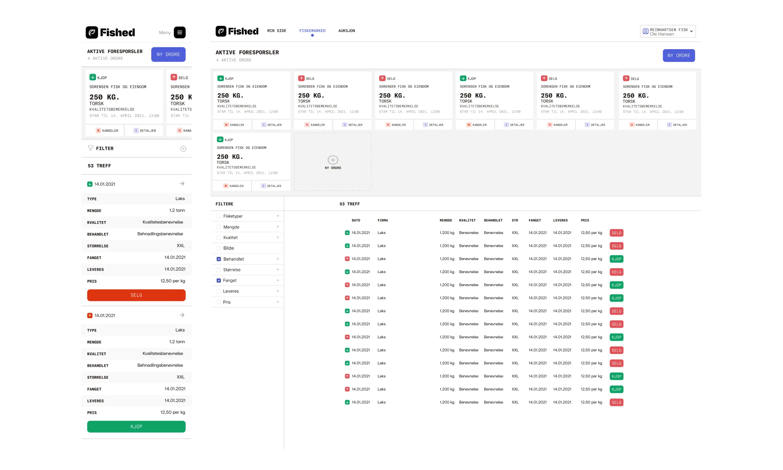Click the arrow next to the first 14.01.2021 mobile entry

[x=182, y=184]
